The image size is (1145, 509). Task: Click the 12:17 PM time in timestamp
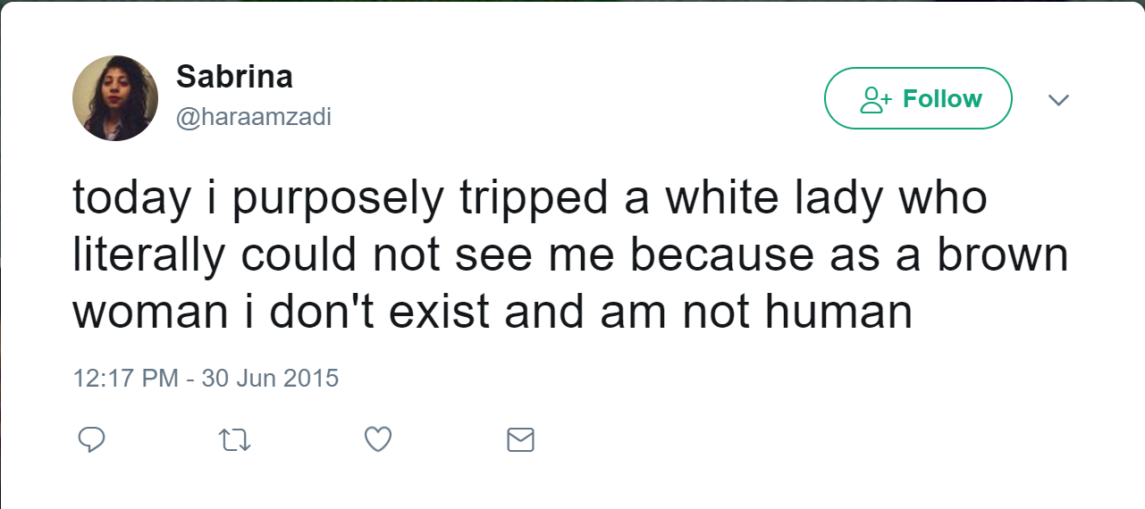pos(125,378)
